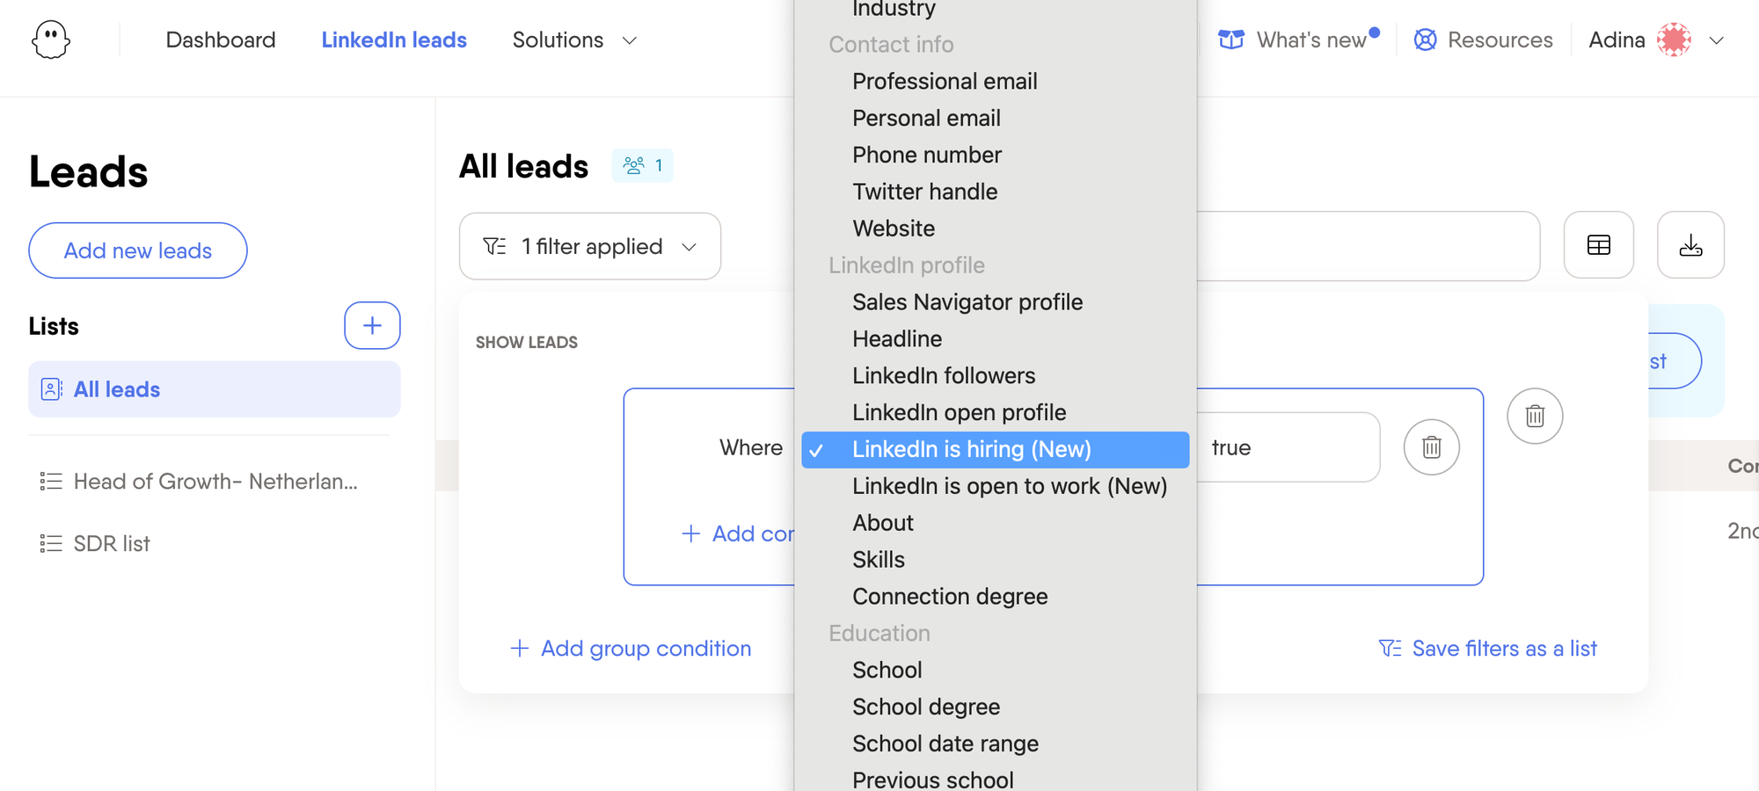Toggle the checked LinkedIn is hiring (New) filter
This screenshot has height=791, width=1759.
(971, 448)
